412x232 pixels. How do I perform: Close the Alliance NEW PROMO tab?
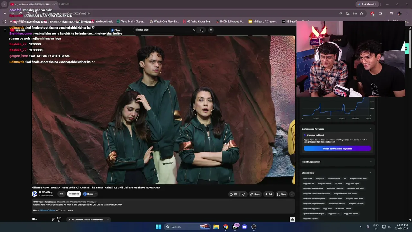[55, 4]
